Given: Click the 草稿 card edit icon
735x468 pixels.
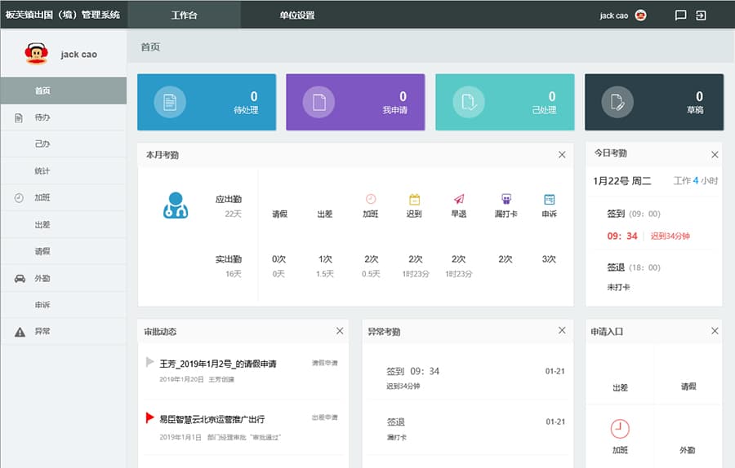Looking at the screenshot, I should (617, 102).
